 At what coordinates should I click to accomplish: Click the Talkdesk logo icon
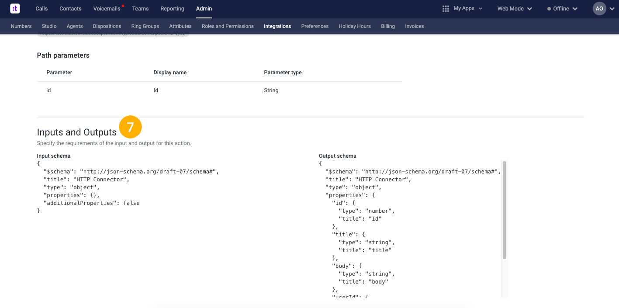coord(15,8)
